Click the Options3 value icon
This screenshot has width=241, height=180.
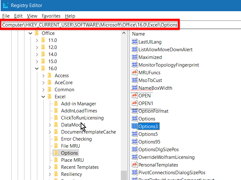(x=135, y=126)
